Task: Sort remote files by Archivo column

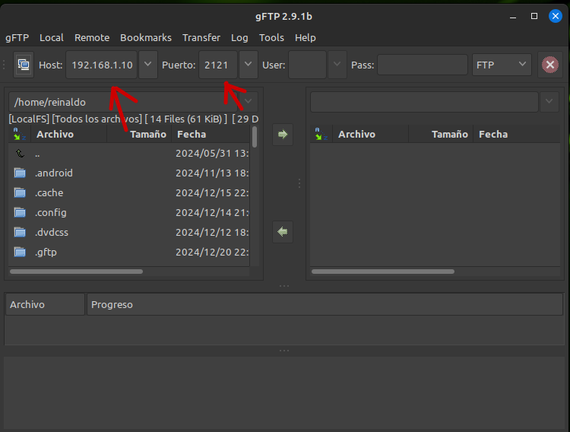Action: tap(371, 135)
